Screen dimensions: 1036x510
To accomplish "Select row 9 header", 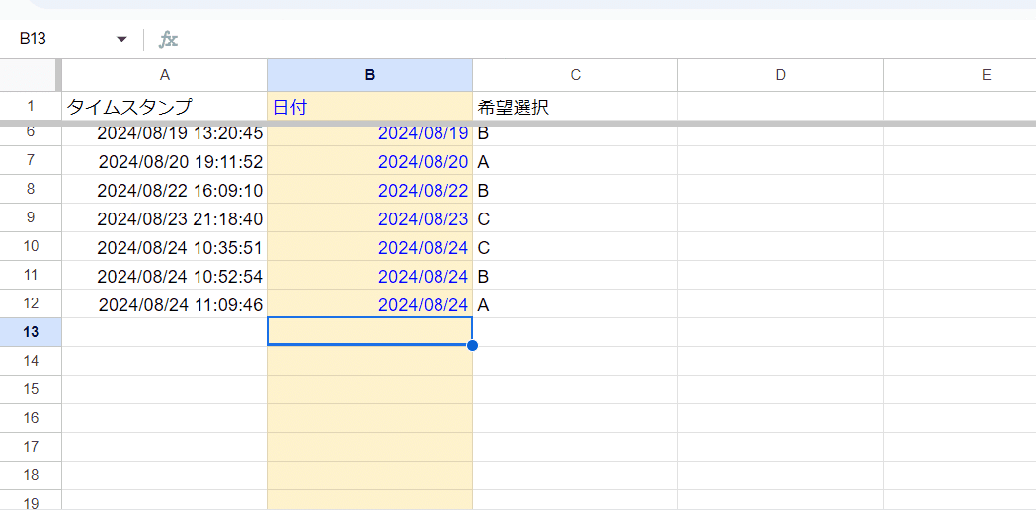I will coord(31,217).
